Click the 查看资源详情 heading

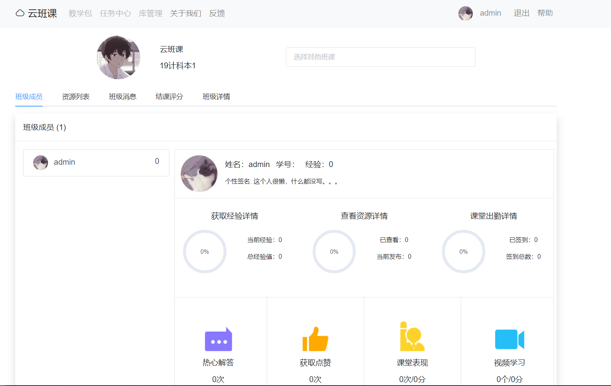tap(364, 216)
